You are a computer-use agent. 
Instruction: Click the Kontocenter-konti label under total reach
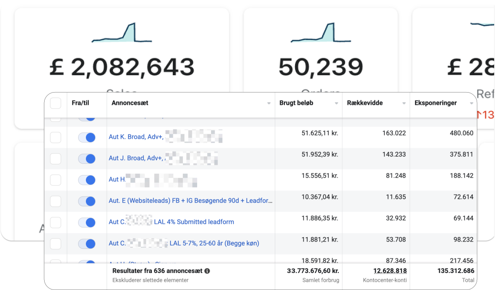pyautogui.click(x=385, y=280)
